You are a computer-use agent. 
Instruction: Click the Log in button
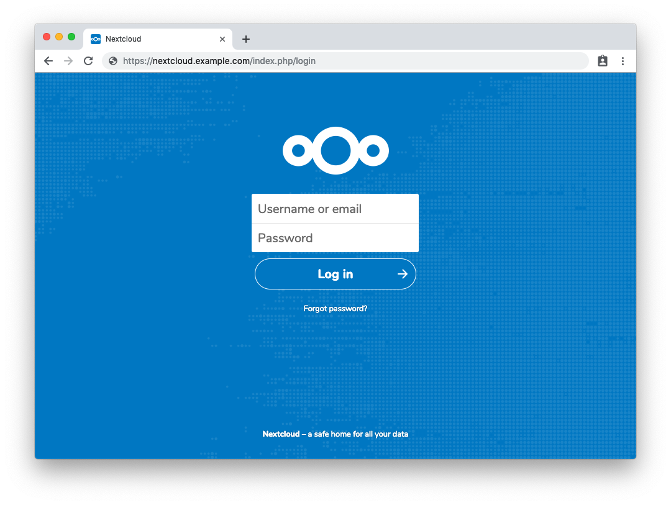pos(335,274)
